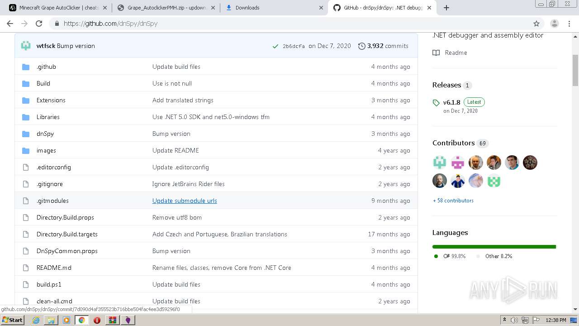This screenshot has height=326, width=579.
Task: Click the dnSpy folder icon
Action: click(x=26, y=134)
